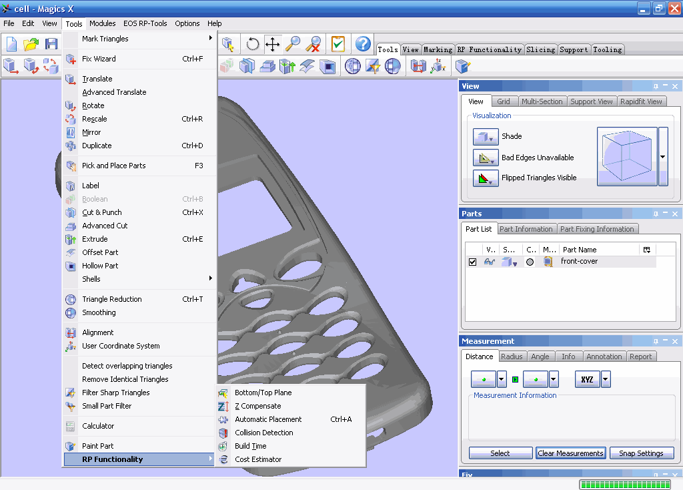The image size is (683, 490).
Task: Uncheck the front-cover part checkbox
Action: click(x=473, y=262)
